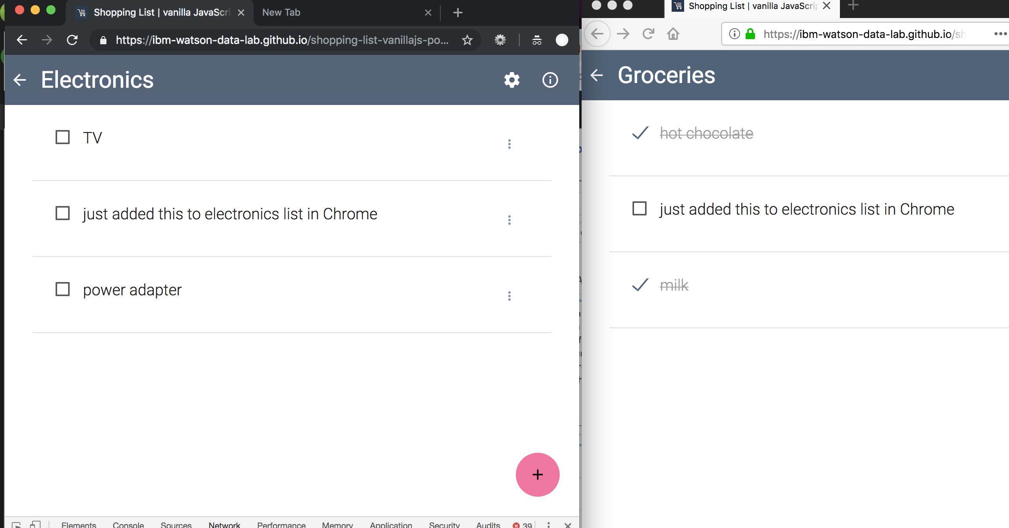Bookmark page with Chrome star icon
Image resolution: width=1009 pixels, height=528 pixels.
click(x=467, y=40)
